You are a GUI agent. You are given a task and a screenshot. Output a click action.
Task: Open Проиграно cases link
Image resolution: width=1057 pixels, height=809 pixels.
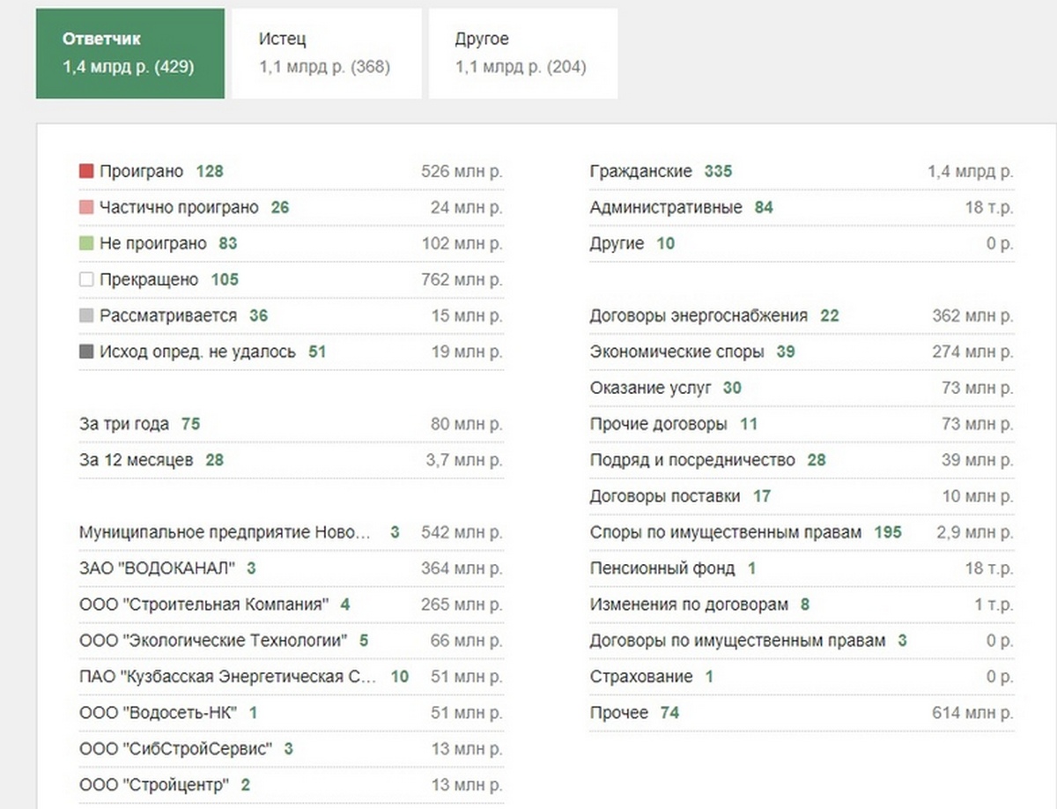[x=141, y=171]
